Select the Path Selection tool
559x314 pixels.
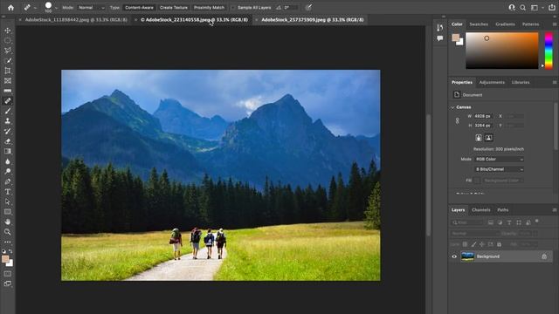8,201
